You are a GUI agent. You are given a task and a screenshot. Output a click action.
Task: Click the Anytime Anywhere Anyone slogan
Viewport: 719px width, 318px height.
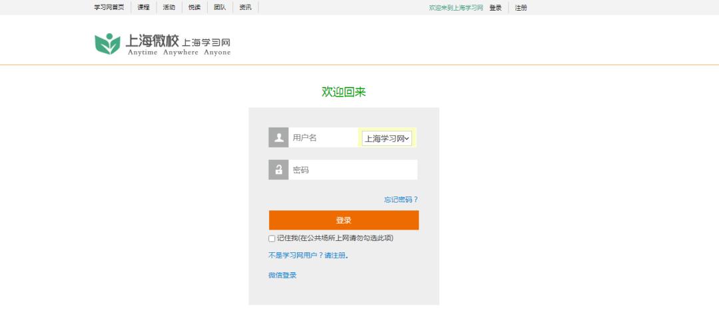(179, 52)
